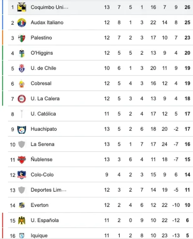Click the Colo-Colo club crest

point(21,175)
